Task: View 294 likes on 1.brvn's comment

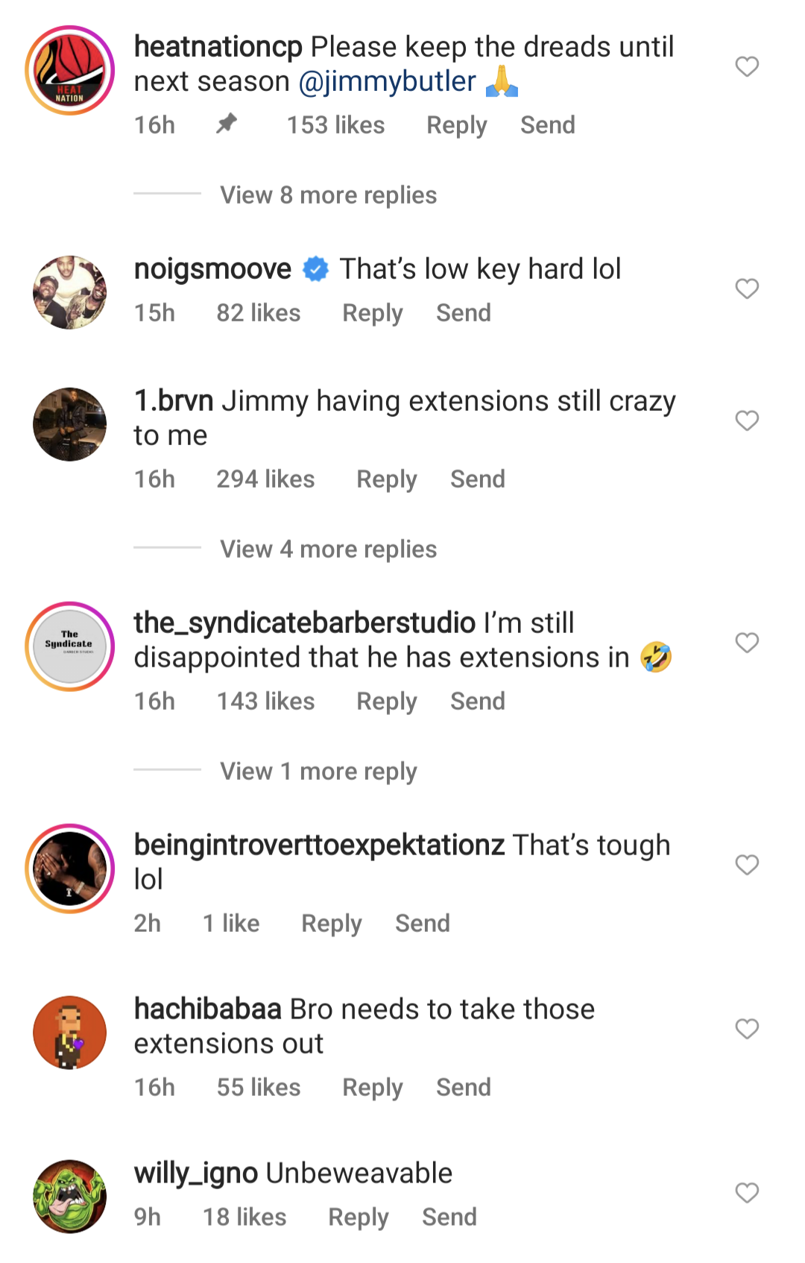Action: coord(266,479)
